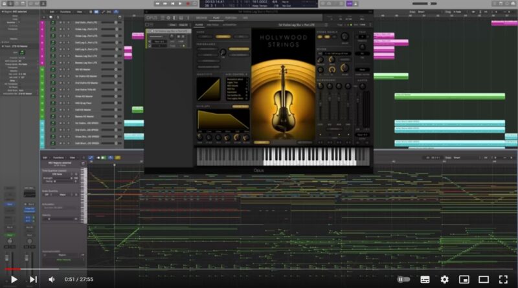Screen dimensions: 518x288
Task: Switch to YouTube miniplayer
Action: 464,280
